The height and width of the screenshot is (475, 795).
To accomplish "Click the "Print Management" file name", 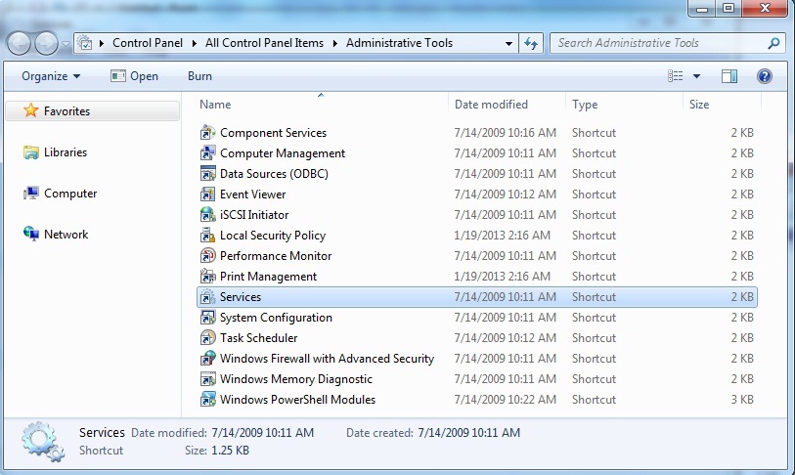I will pyautogui.click(x=268, y=277).
